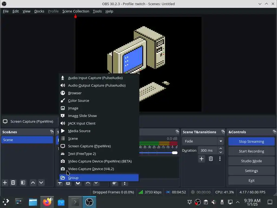Decrease transition duration with down arrow
The width and height of the screenshot is (277, 208).
pos(221,152)
